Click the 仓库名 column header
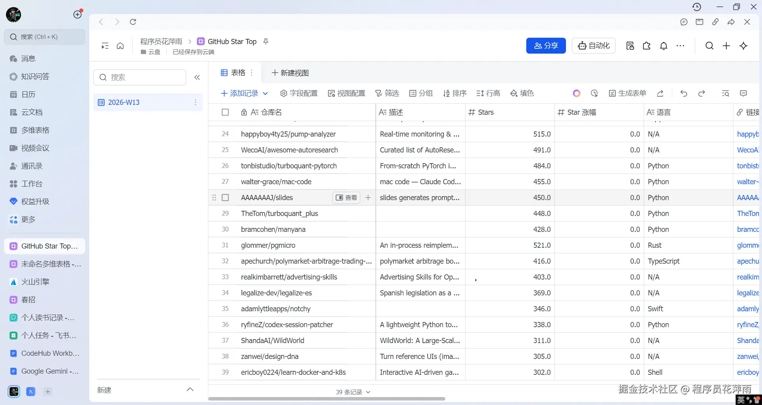 (292, 112)
